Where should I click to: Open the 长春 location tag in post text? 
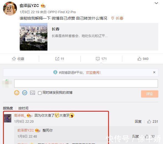(119, 18)
